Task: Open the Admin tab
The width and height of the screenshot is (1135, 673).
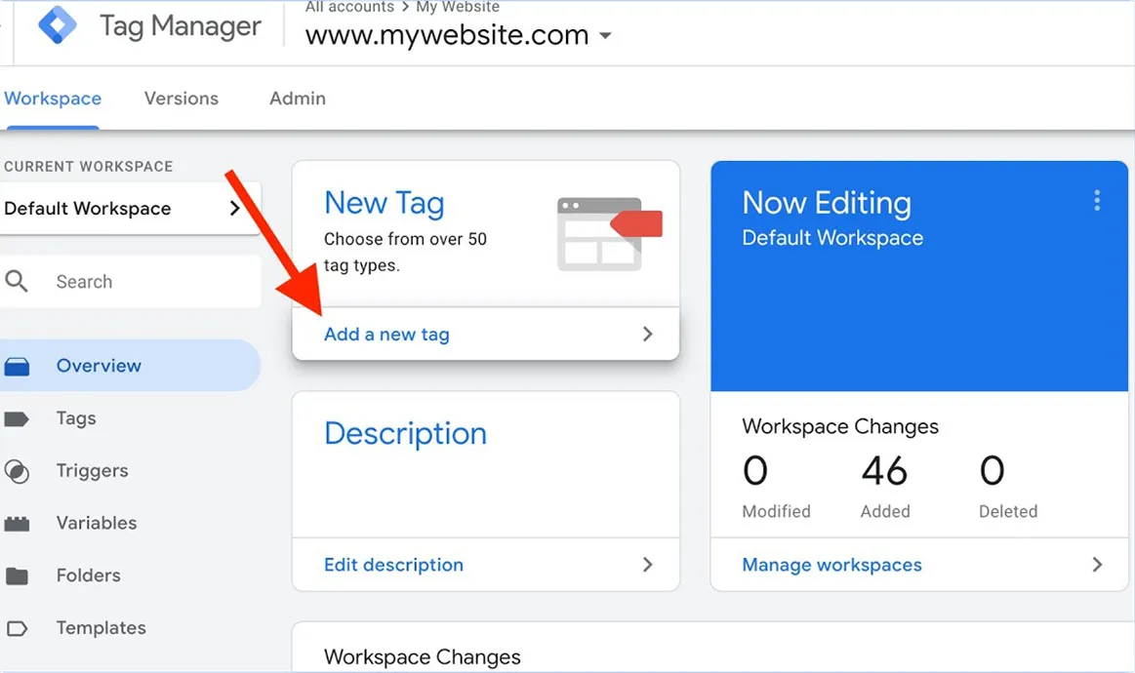Action: click(298, 99)
